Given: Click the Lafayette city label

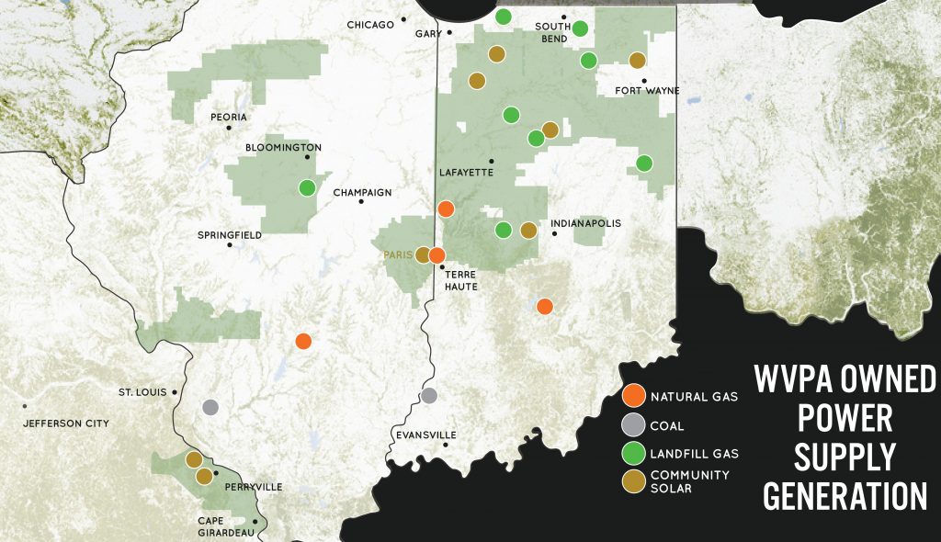Looking at the screenshot, I should click(x=467, y=172).
